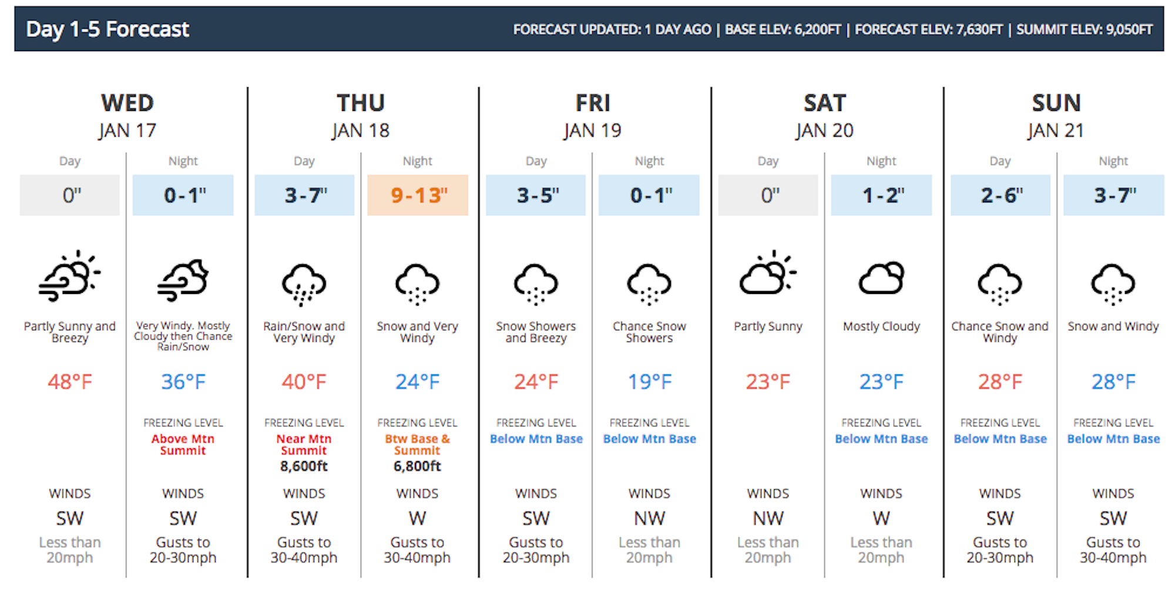The width and height of the screenshot is (1175, 592).
Task: Click Wednesday day 48°F temperature
Action: [x=70, y=382]
